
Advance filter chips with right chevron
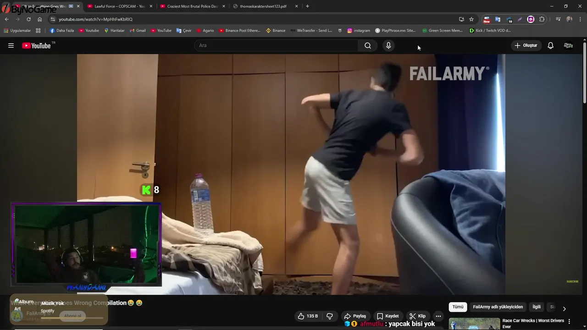click(x=564, y=308)
